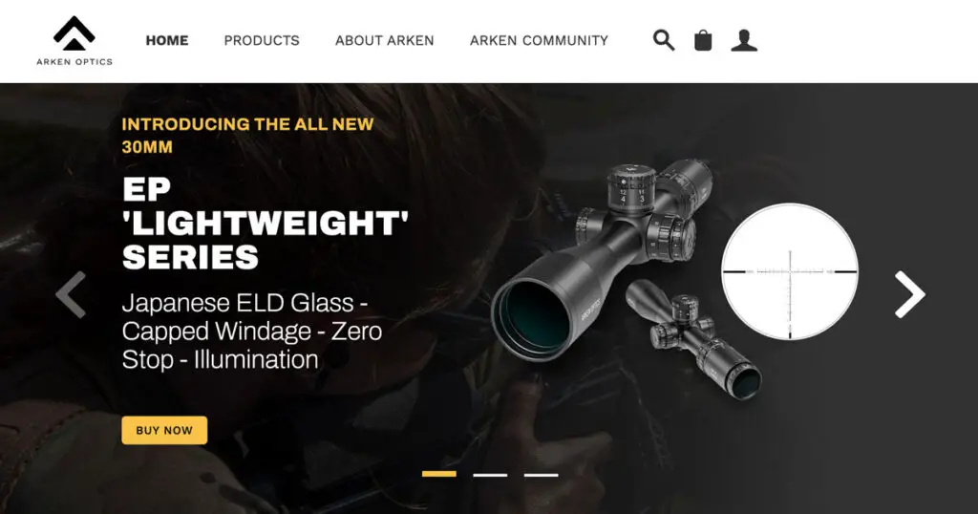Open the shopping bag cart icon

[x=703, y=40]
